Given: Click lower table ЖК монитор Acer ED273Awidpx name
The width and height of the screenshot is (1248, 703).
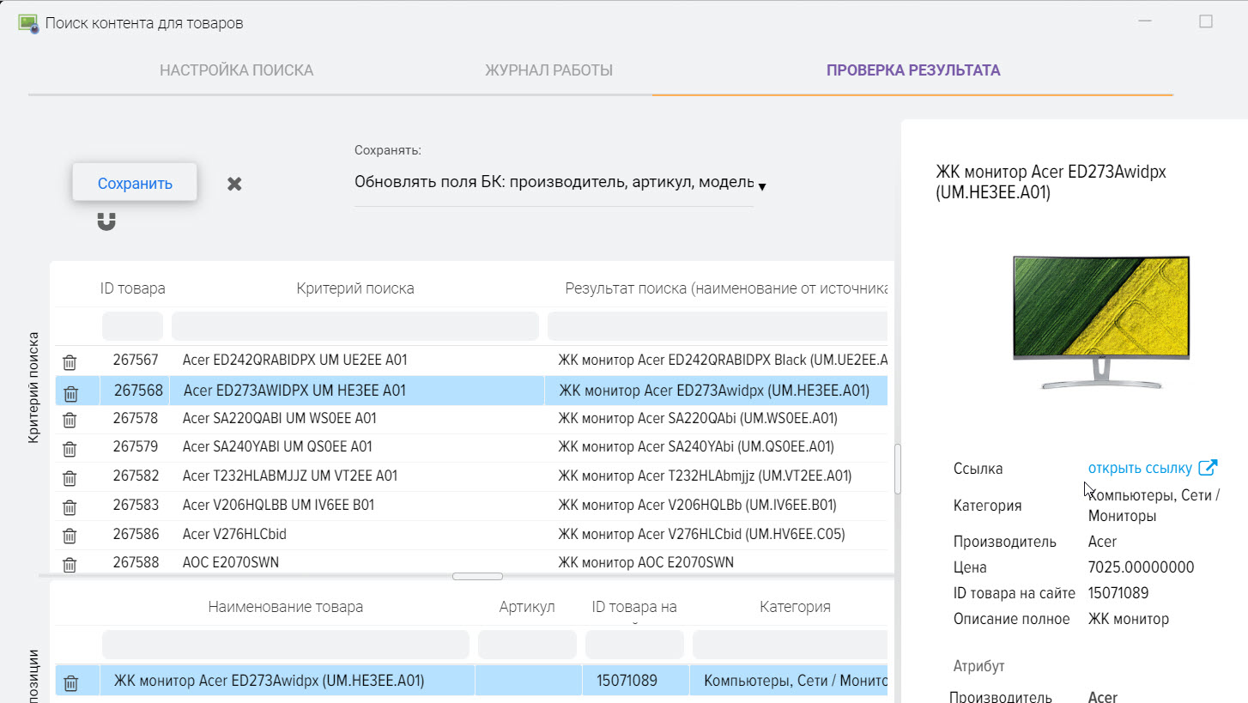Looking at the screenshot, I should click(270, 681).
